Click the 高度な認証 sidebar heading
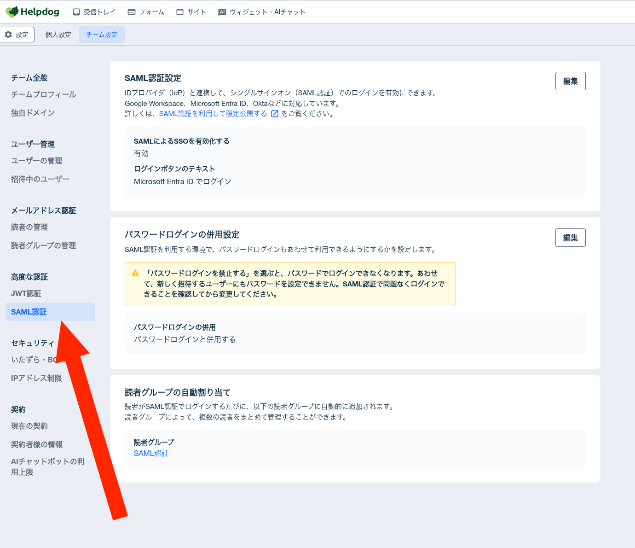The width and height of the screenshot is (635, 548). (29, 277)
